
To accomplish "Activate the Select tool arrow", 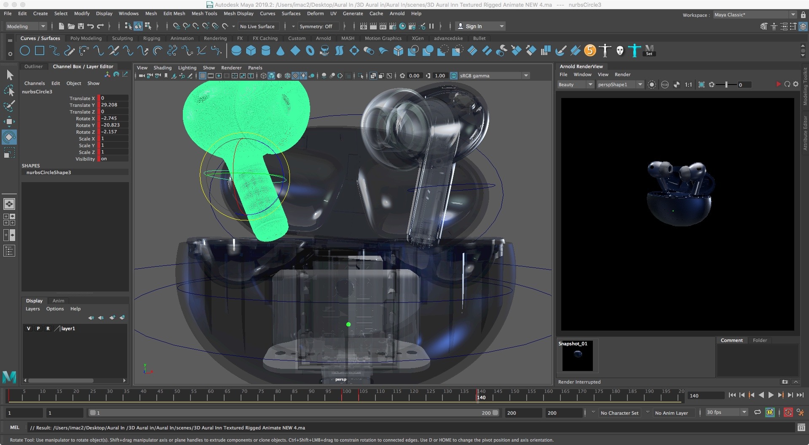I will [9, 75].
